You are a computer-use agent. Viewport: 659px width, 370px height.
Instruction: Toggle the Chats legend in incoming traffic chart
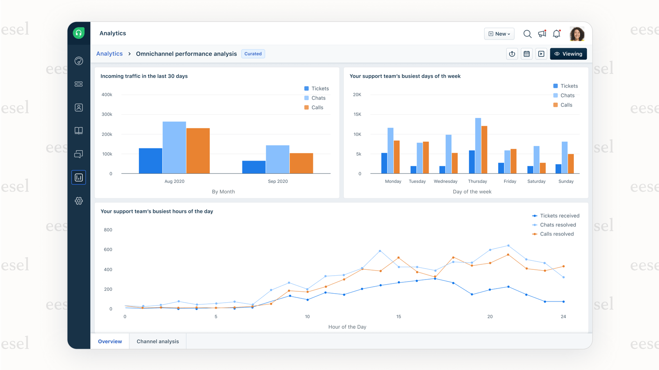coord(315,98)
